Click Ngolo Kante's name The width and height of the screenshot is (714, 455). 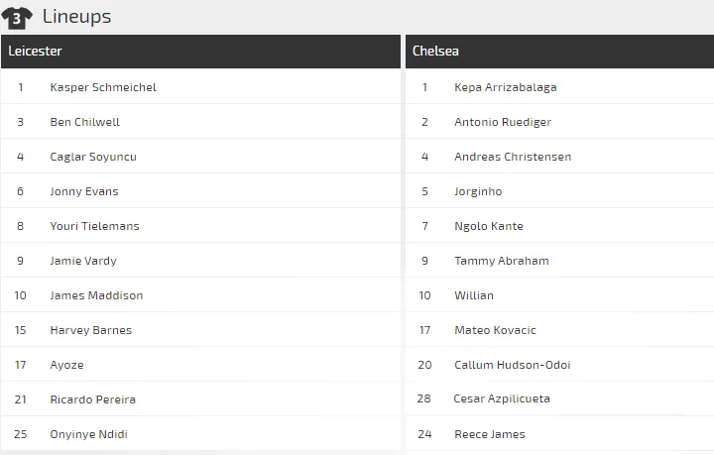click(x=488, y=226)
